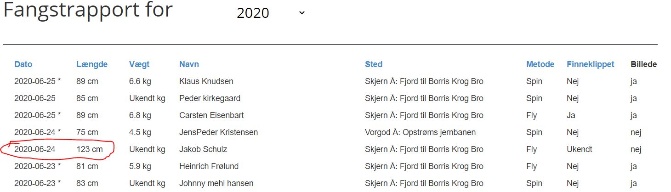
Task: Sort the table by Dato column
Action: click(x=23, y=64)
